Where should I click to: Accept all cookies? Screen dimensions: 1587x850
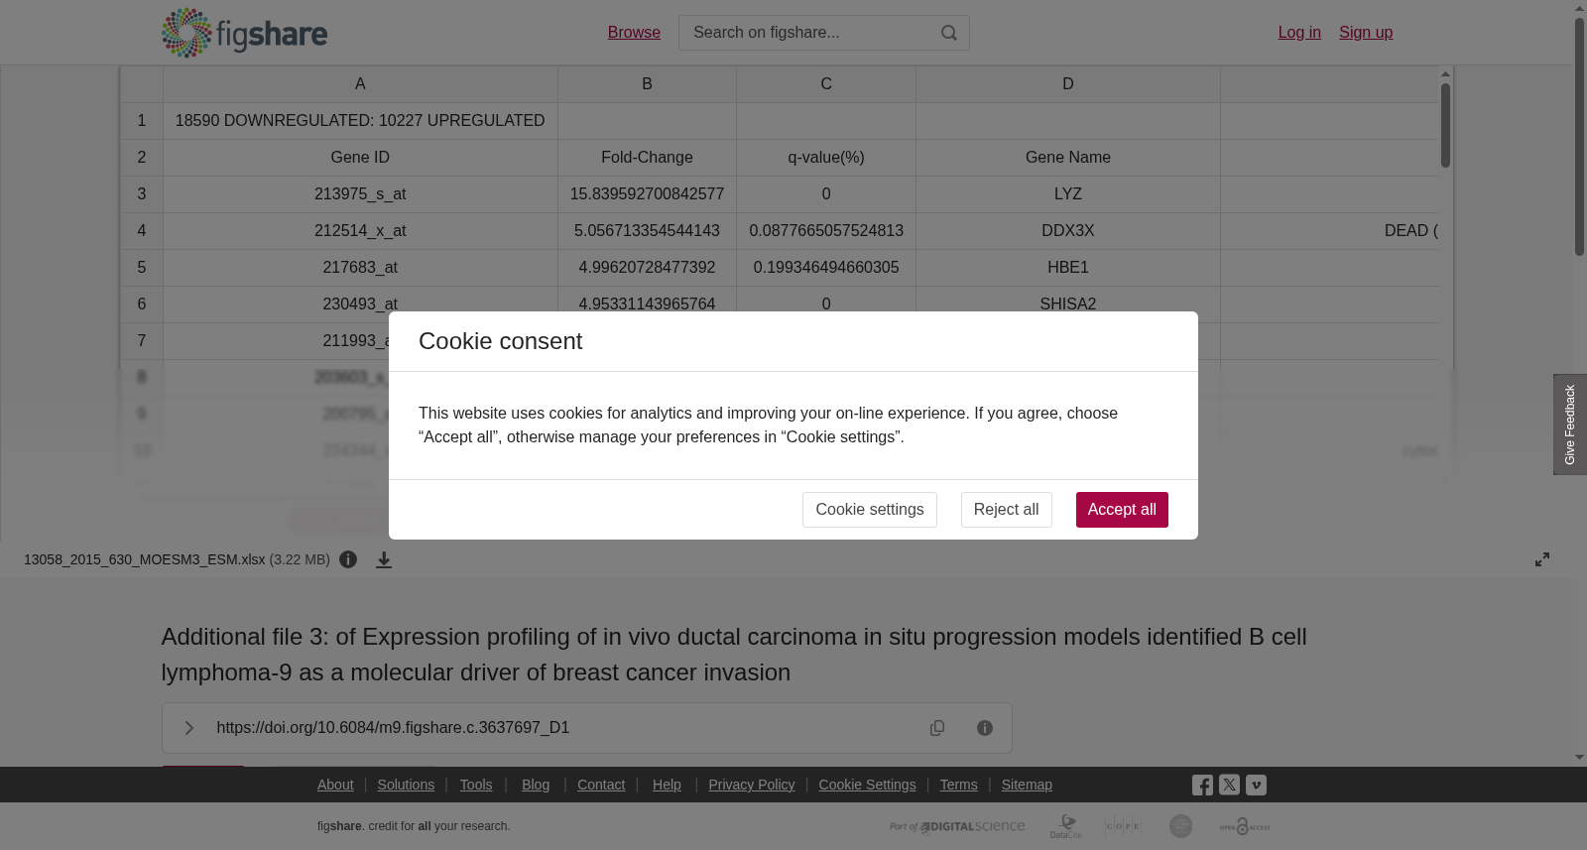(x=1122, y=510)
